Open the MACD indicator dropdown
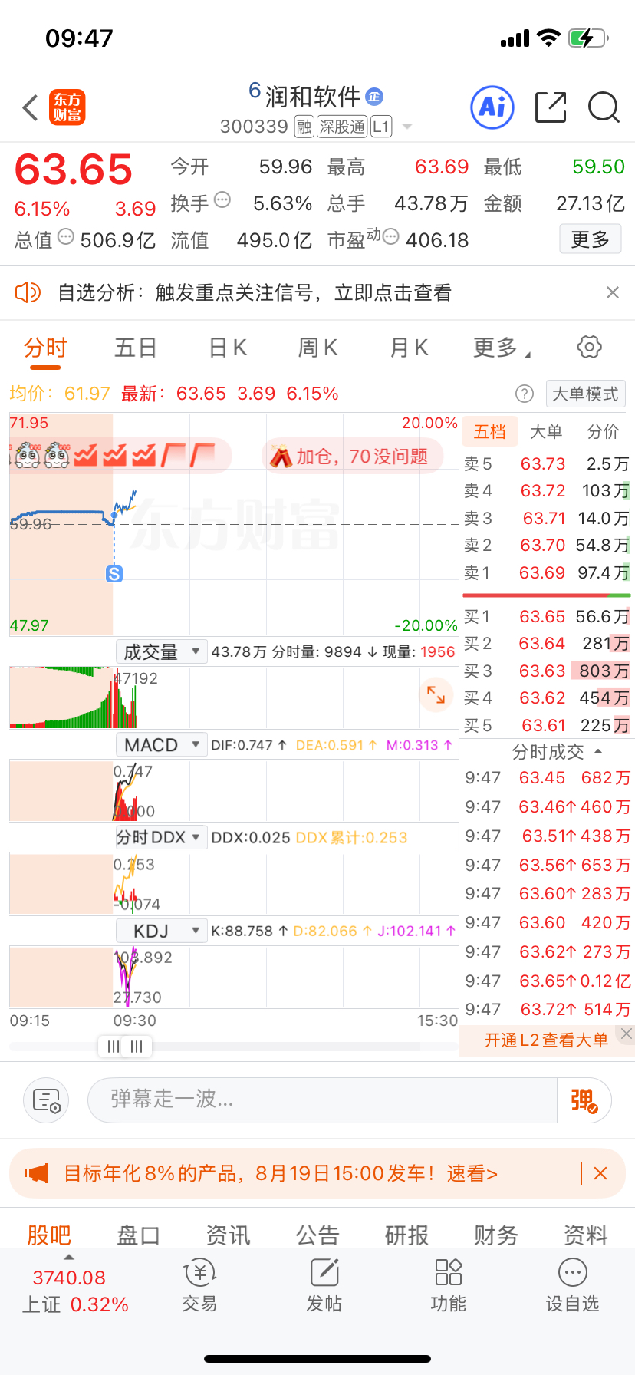This screenshot has height=1375, width=635. (161, 745)
